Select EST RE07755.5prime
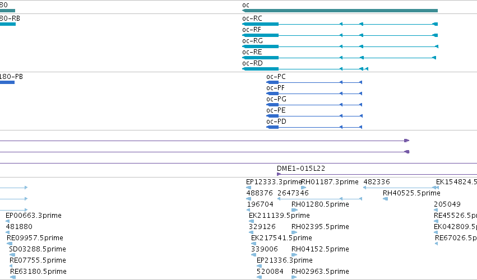 pyautogui.click(x=38, y=260)
